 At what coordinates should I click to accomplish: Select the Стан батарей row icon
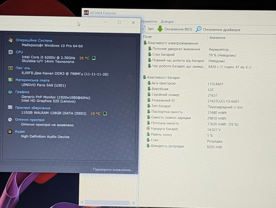pos(150,54)
